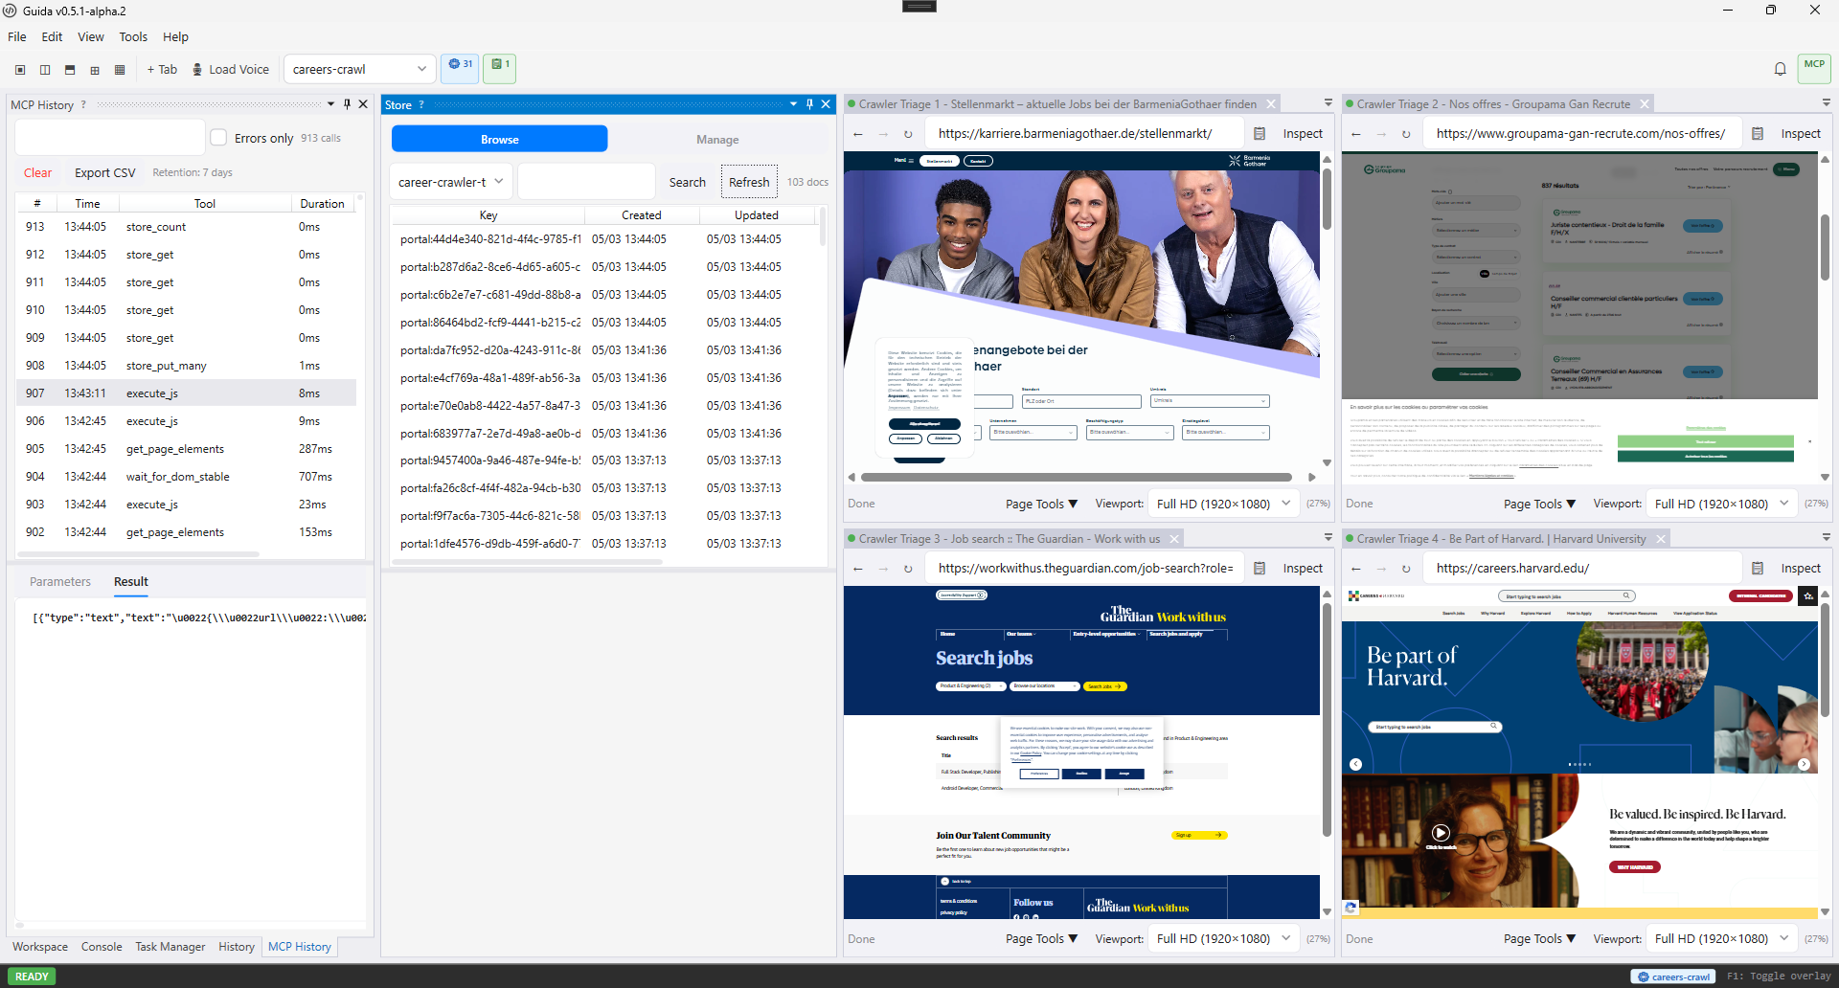This screenshot has width=1839, height=988.
Task: Reload the Crawler Triage 4 Harvard page
Action: click(x=1406, y=569)
